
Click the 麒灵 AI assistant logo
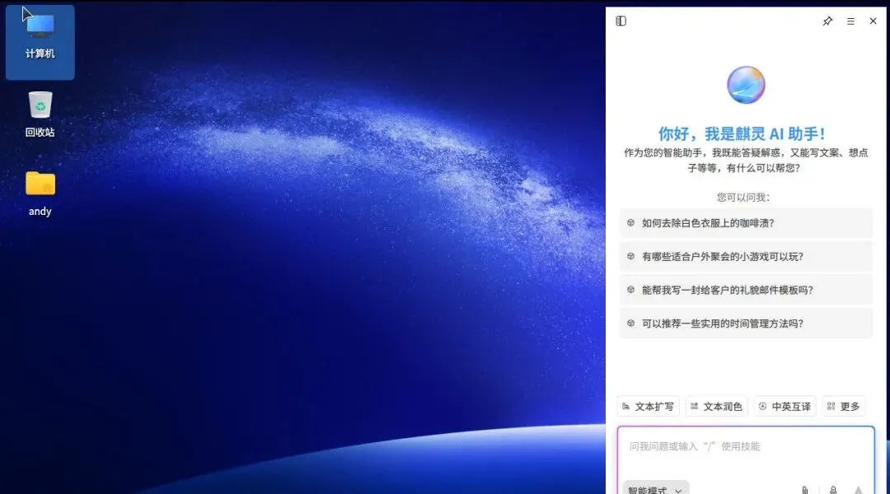click(x=746, y=85)
